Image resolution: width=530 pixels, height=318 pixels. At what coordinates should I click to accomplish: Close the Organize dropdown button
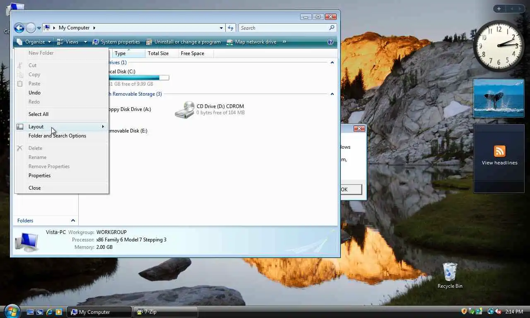pyautogui.click(x=34, y=42)
